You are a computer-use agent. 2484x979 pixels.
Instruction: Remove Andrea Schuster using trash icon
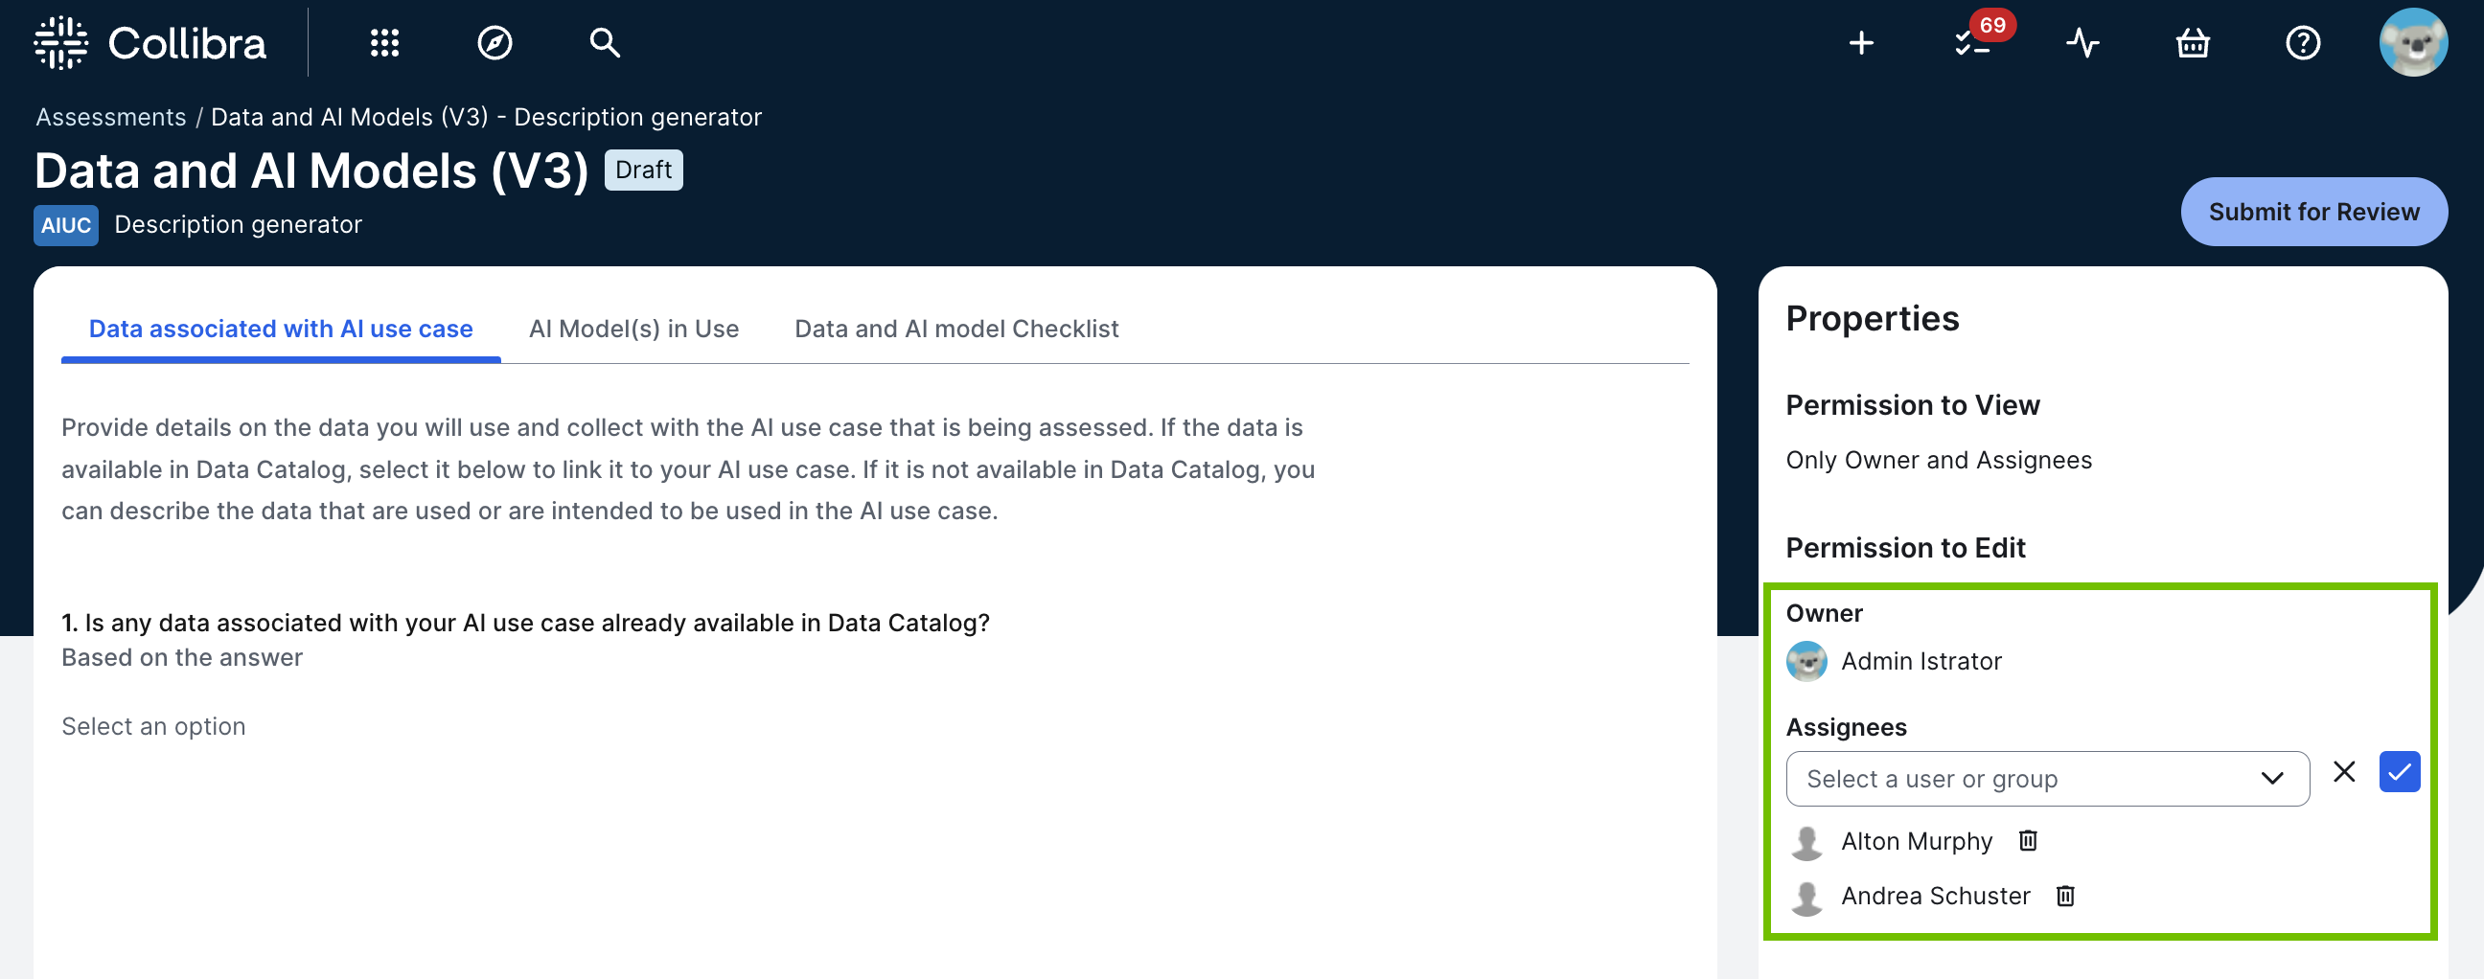pos(2065,896)
